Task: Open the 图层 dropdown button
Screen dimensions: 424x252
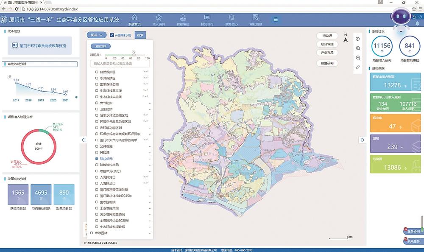Action: tap(96, 35)
